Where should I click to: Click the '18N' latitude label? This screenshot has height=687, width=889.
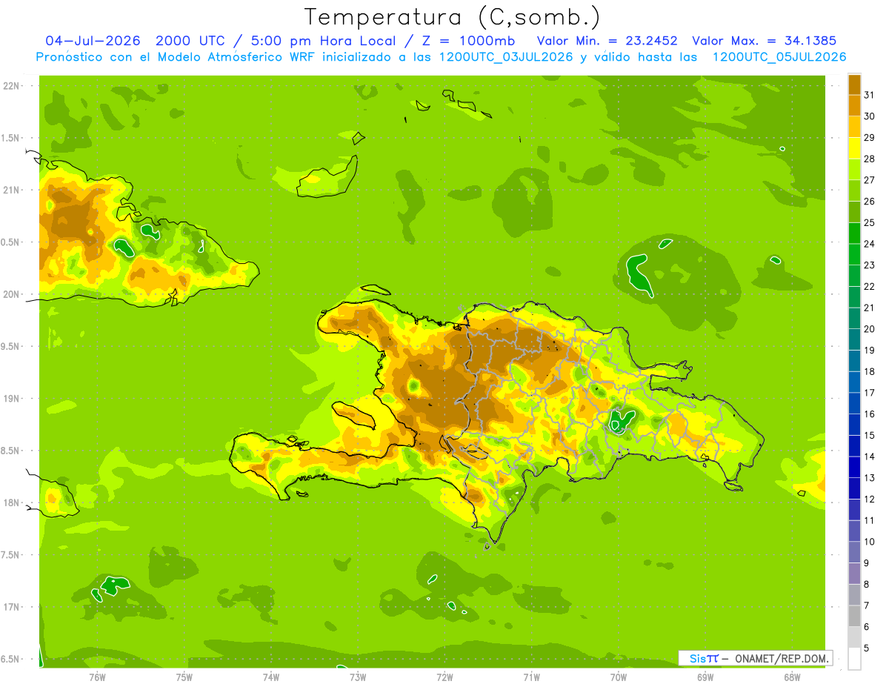[x=10, y=502]
